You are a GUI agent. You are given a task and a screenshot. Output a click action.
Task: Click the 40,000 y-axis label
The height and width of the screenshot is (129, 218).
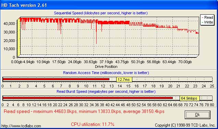tap(9, 24)
